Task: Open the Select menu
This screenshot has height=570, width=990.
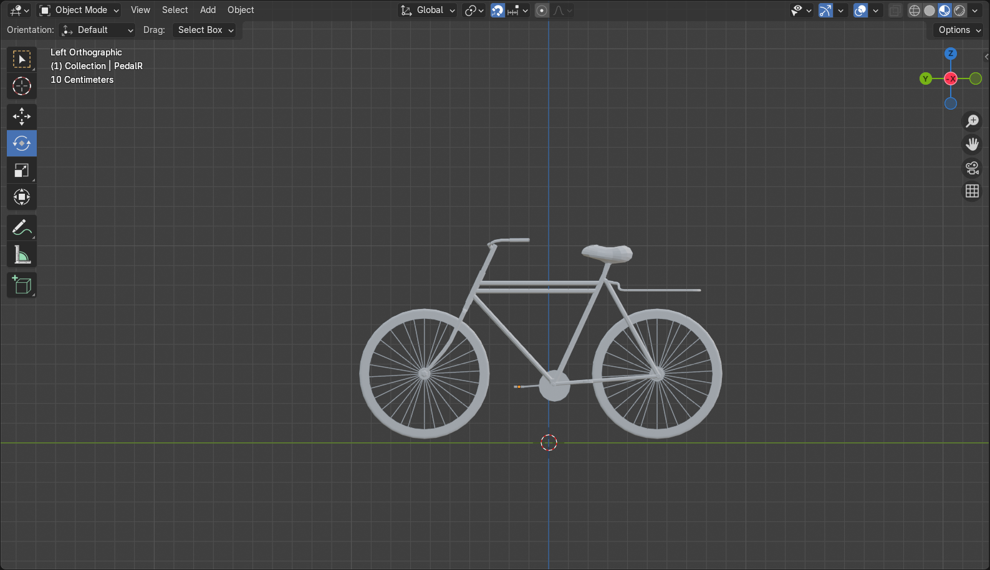Action: pyautogui.click(x=175, y=11)
